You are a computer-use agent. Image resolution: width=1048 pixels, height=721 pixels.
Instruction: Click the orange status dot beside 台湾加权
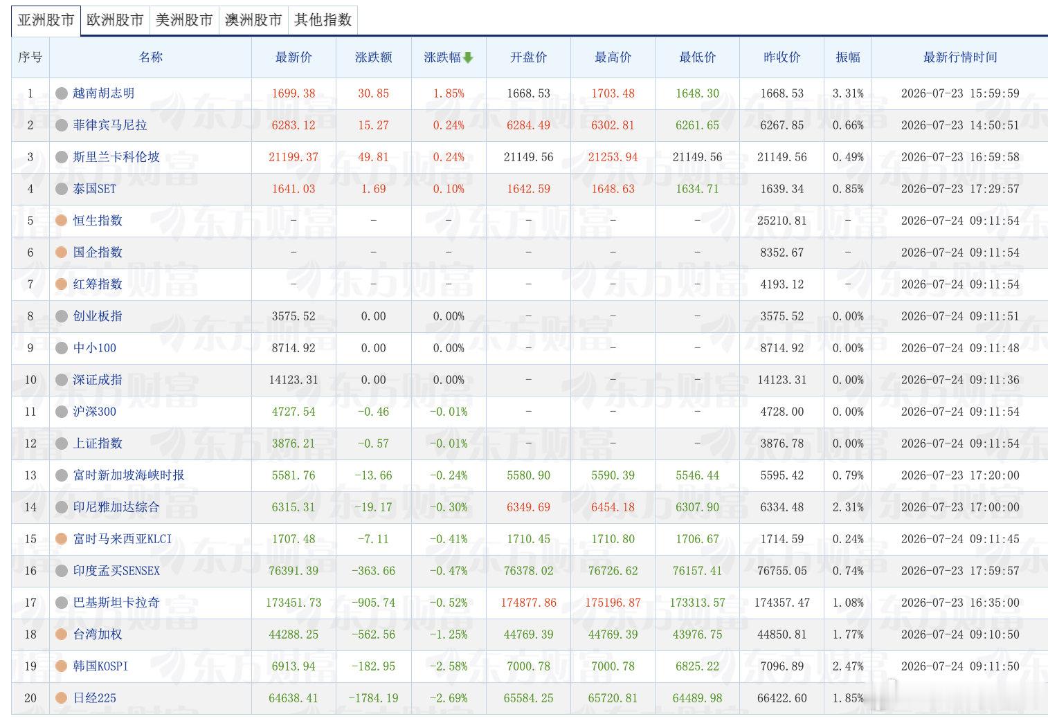pyautogui.click(x=62, y=635)
